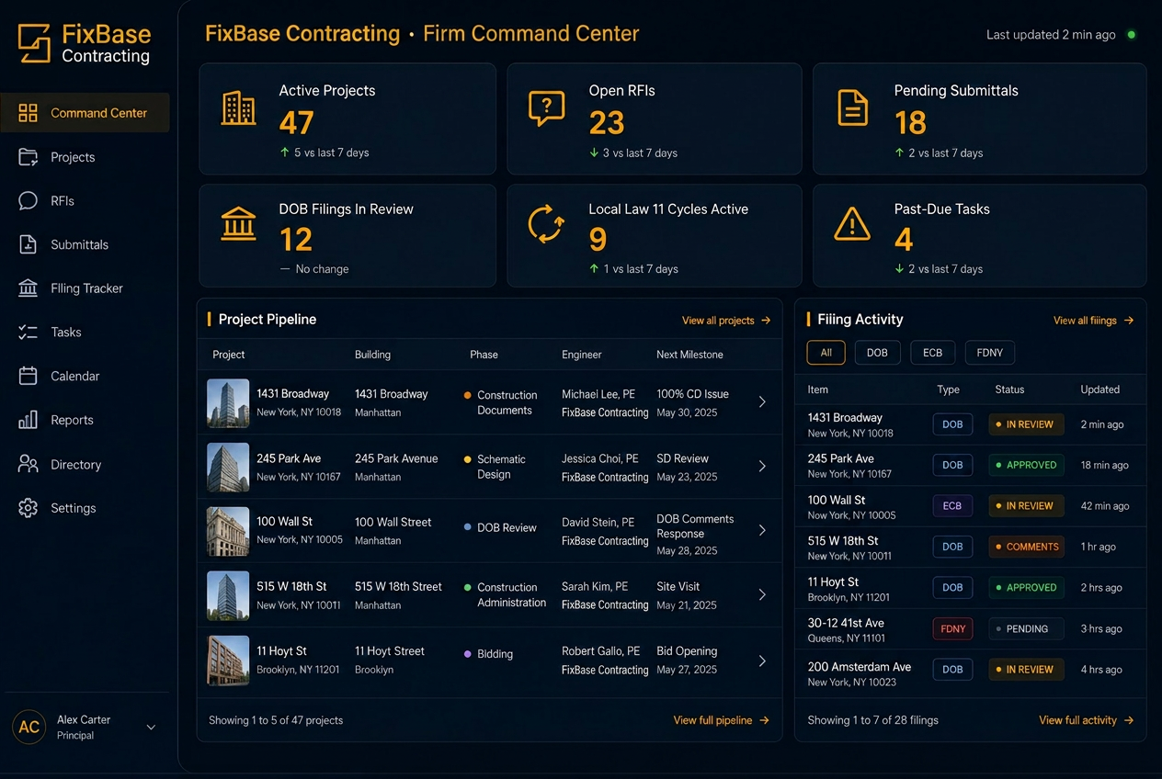The width and height of the screenshot is (1162, 779).
Task: Open the 1431 Broadway building thumbnail
Action: pos(228,403)
